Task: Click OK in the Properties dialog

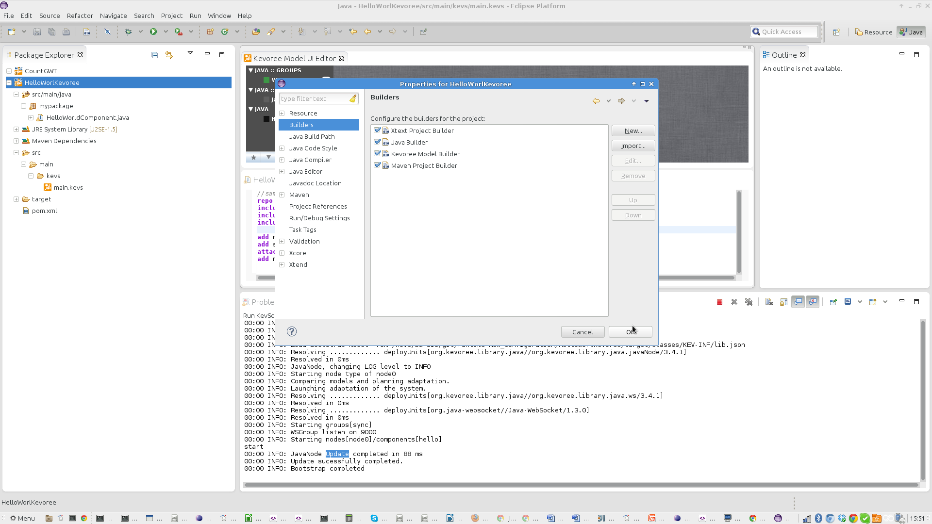Action: pyautogui.click(x=631, y=332)
